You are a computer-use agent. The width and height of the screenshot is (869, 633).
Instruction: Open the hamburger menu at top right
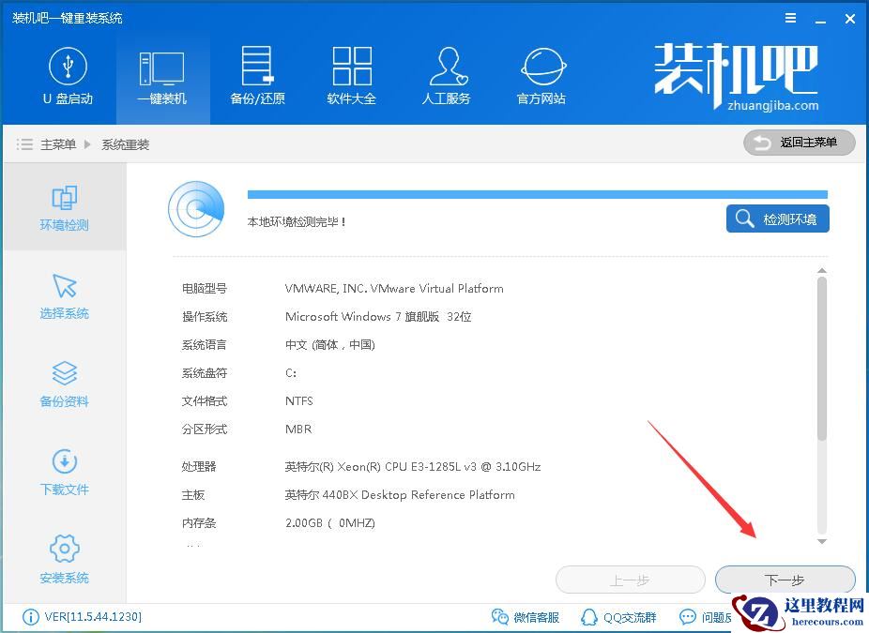pyautogui.click(x=790, y=18)
